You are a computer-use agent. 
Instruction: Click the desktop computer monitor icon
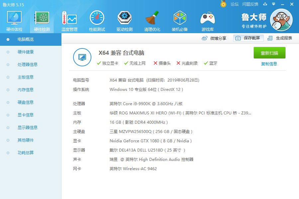tap(82, 57)
